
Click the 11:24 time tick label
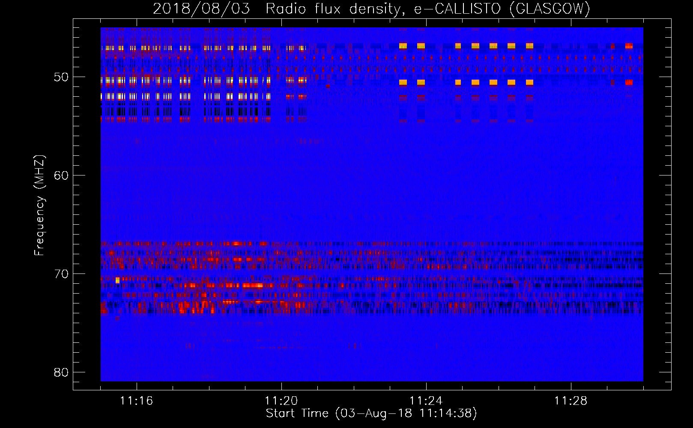(x=426, y=401)
